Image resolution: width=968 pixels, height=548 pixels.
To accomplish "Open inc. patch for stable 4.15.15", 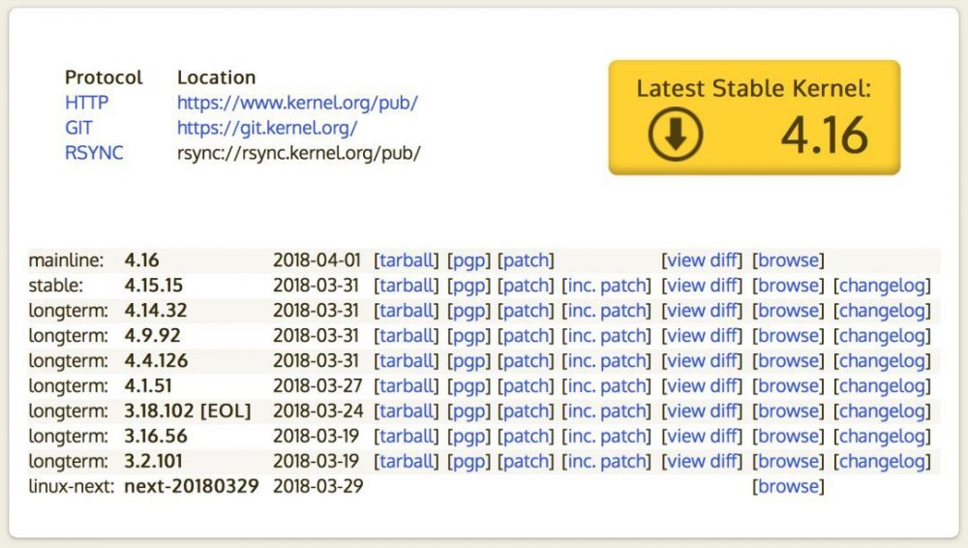I will point(606,286).
